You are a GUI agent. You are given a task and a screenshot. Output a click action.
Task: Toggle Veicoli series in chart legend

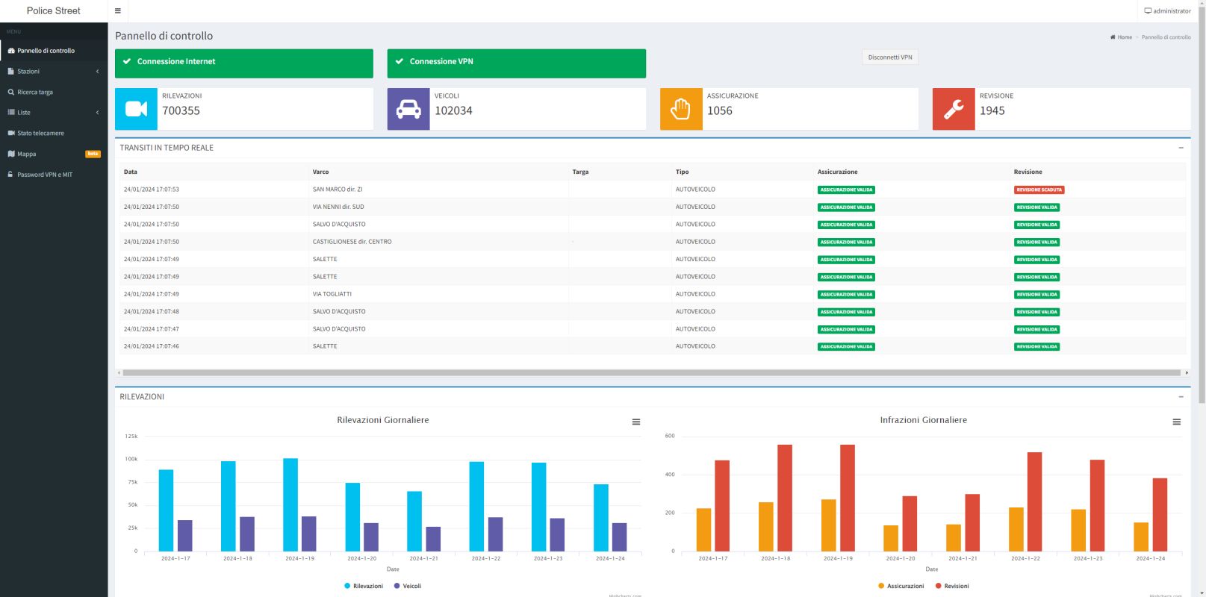[408, 587]
